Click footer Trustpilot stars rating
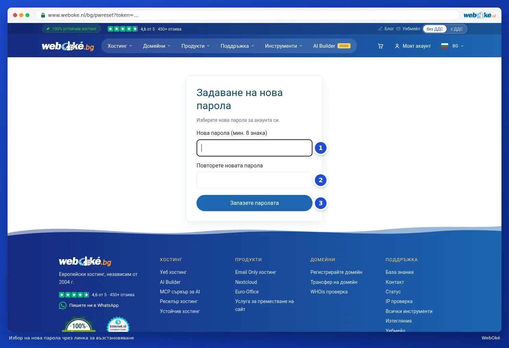Image resolution: width=509 pixels, height=348 pixels. [74, 295]
